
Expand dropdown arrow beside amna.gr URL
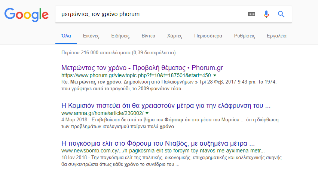147,113
